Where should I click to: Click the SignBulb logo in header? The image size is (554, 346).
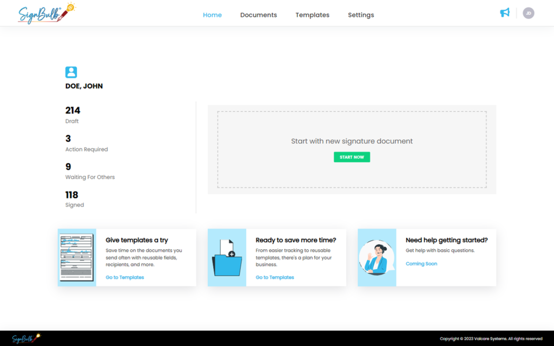[x=47, y=14]
